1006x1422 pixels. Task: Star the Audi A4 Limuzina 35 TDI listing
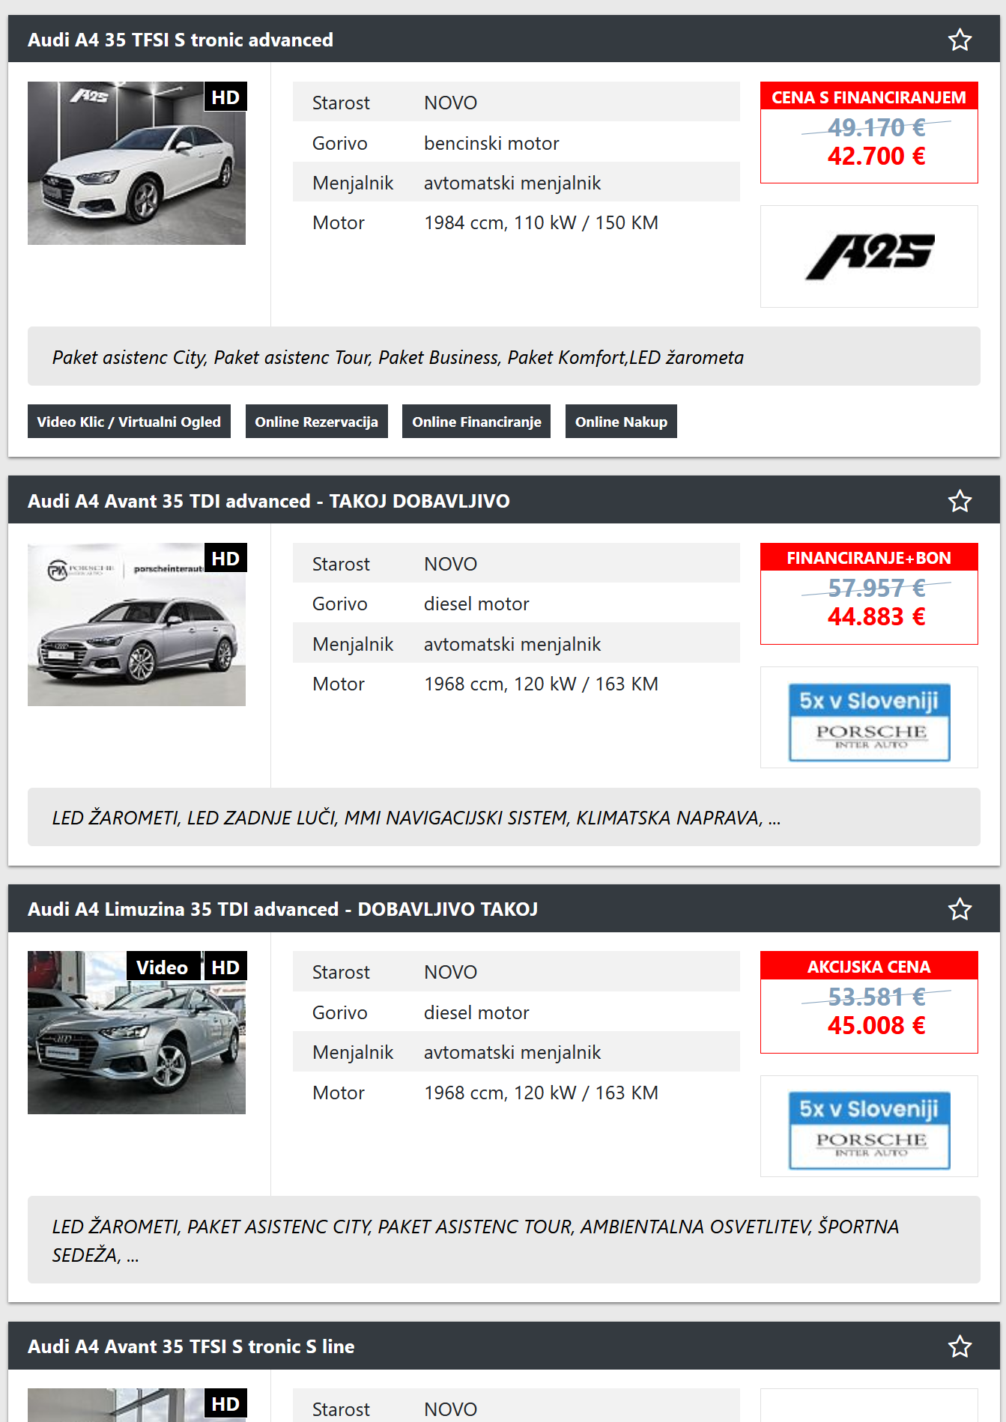pos(960,909)
